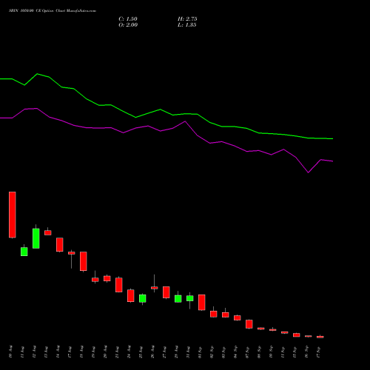Viewport: 370px width, 370px height.
Task: Click the last red candle for 17 Sep
Action: pyautogui.click(x=320, y=337)
